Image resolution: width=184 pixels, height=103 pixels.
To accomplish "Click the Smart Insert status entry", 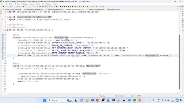I will [120, 96].
